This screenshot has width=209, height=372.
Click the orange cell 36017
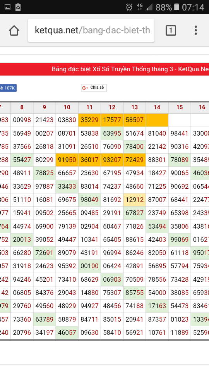(x=89, y=160)
